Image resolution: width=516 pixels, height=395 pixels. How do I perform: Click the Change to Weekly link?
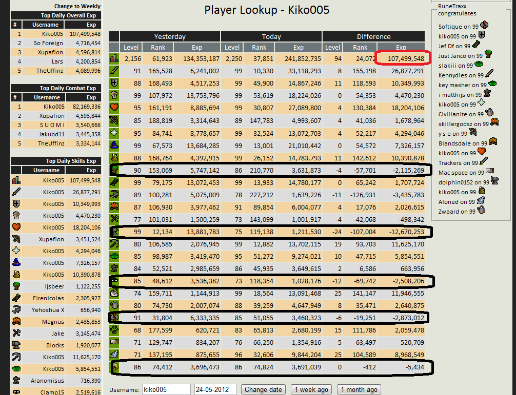click(x=77, y=6)
